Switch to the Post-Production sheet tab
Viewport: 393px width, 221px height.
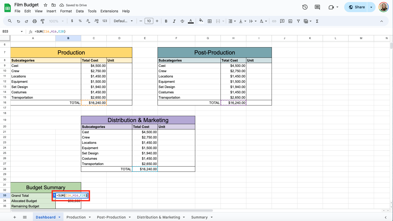click(111, 217)
